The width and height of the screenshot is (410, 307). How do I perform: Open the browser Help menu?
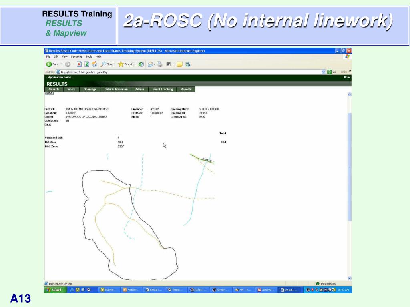(98, 57)
